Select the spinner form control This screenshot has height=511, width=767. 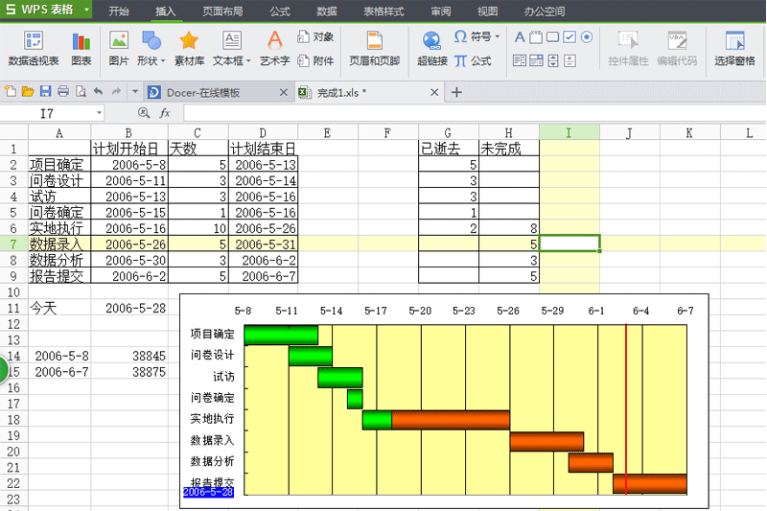tap(569, 60)
